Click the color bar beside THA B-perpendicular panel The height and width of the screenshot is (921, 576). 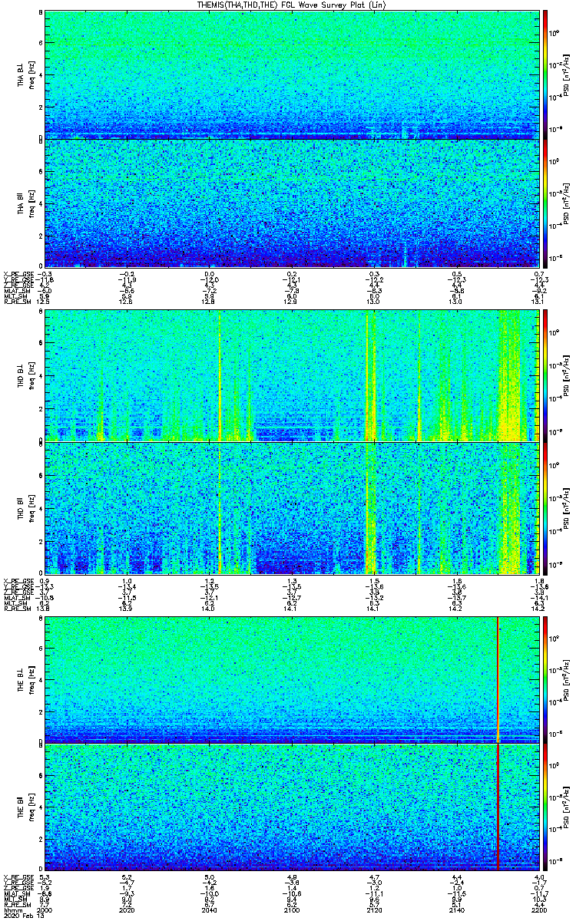coord(545,74)
